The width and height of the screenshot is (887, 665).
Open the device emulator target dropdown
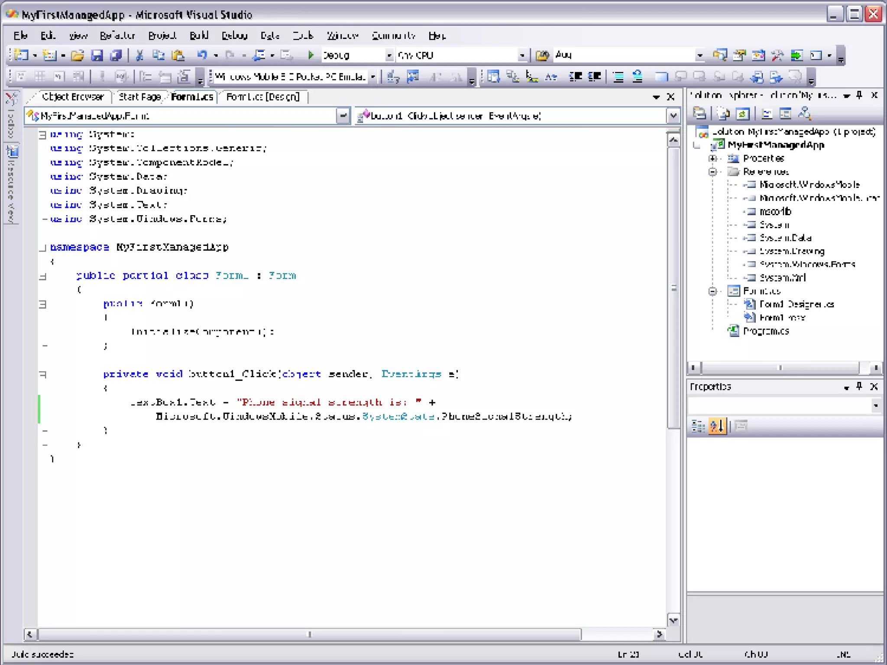tap(373, 77)
